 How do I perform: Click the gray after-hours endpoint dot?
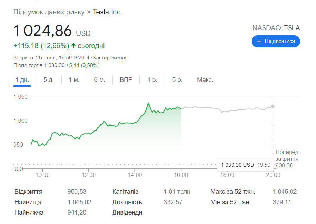(x=273, y=106)
